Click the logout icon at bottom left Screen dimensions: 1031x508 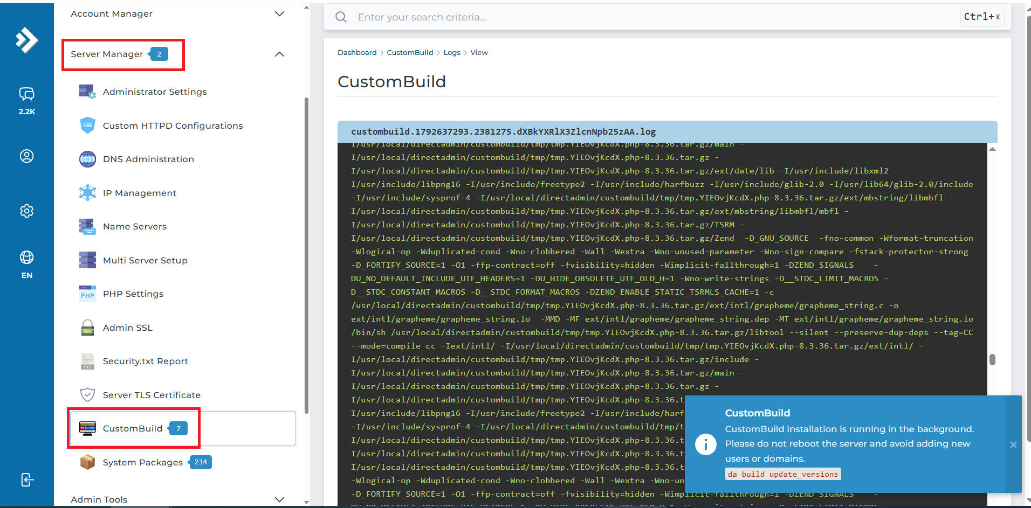(27, 479)
